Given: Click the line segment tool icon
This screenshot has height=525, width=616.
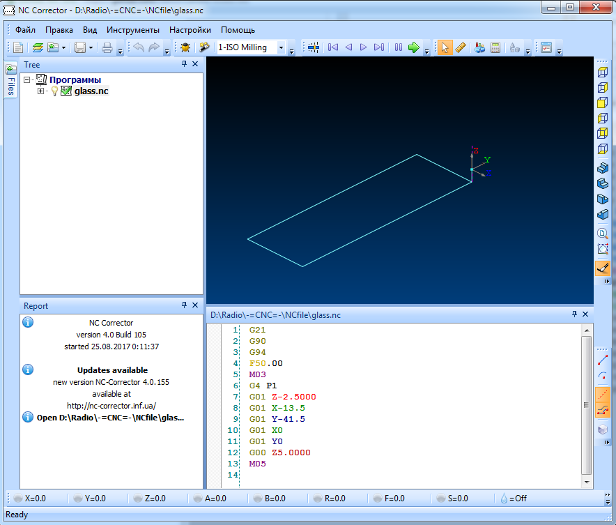Looking at the screenshot, I should (x=602, y=360).
